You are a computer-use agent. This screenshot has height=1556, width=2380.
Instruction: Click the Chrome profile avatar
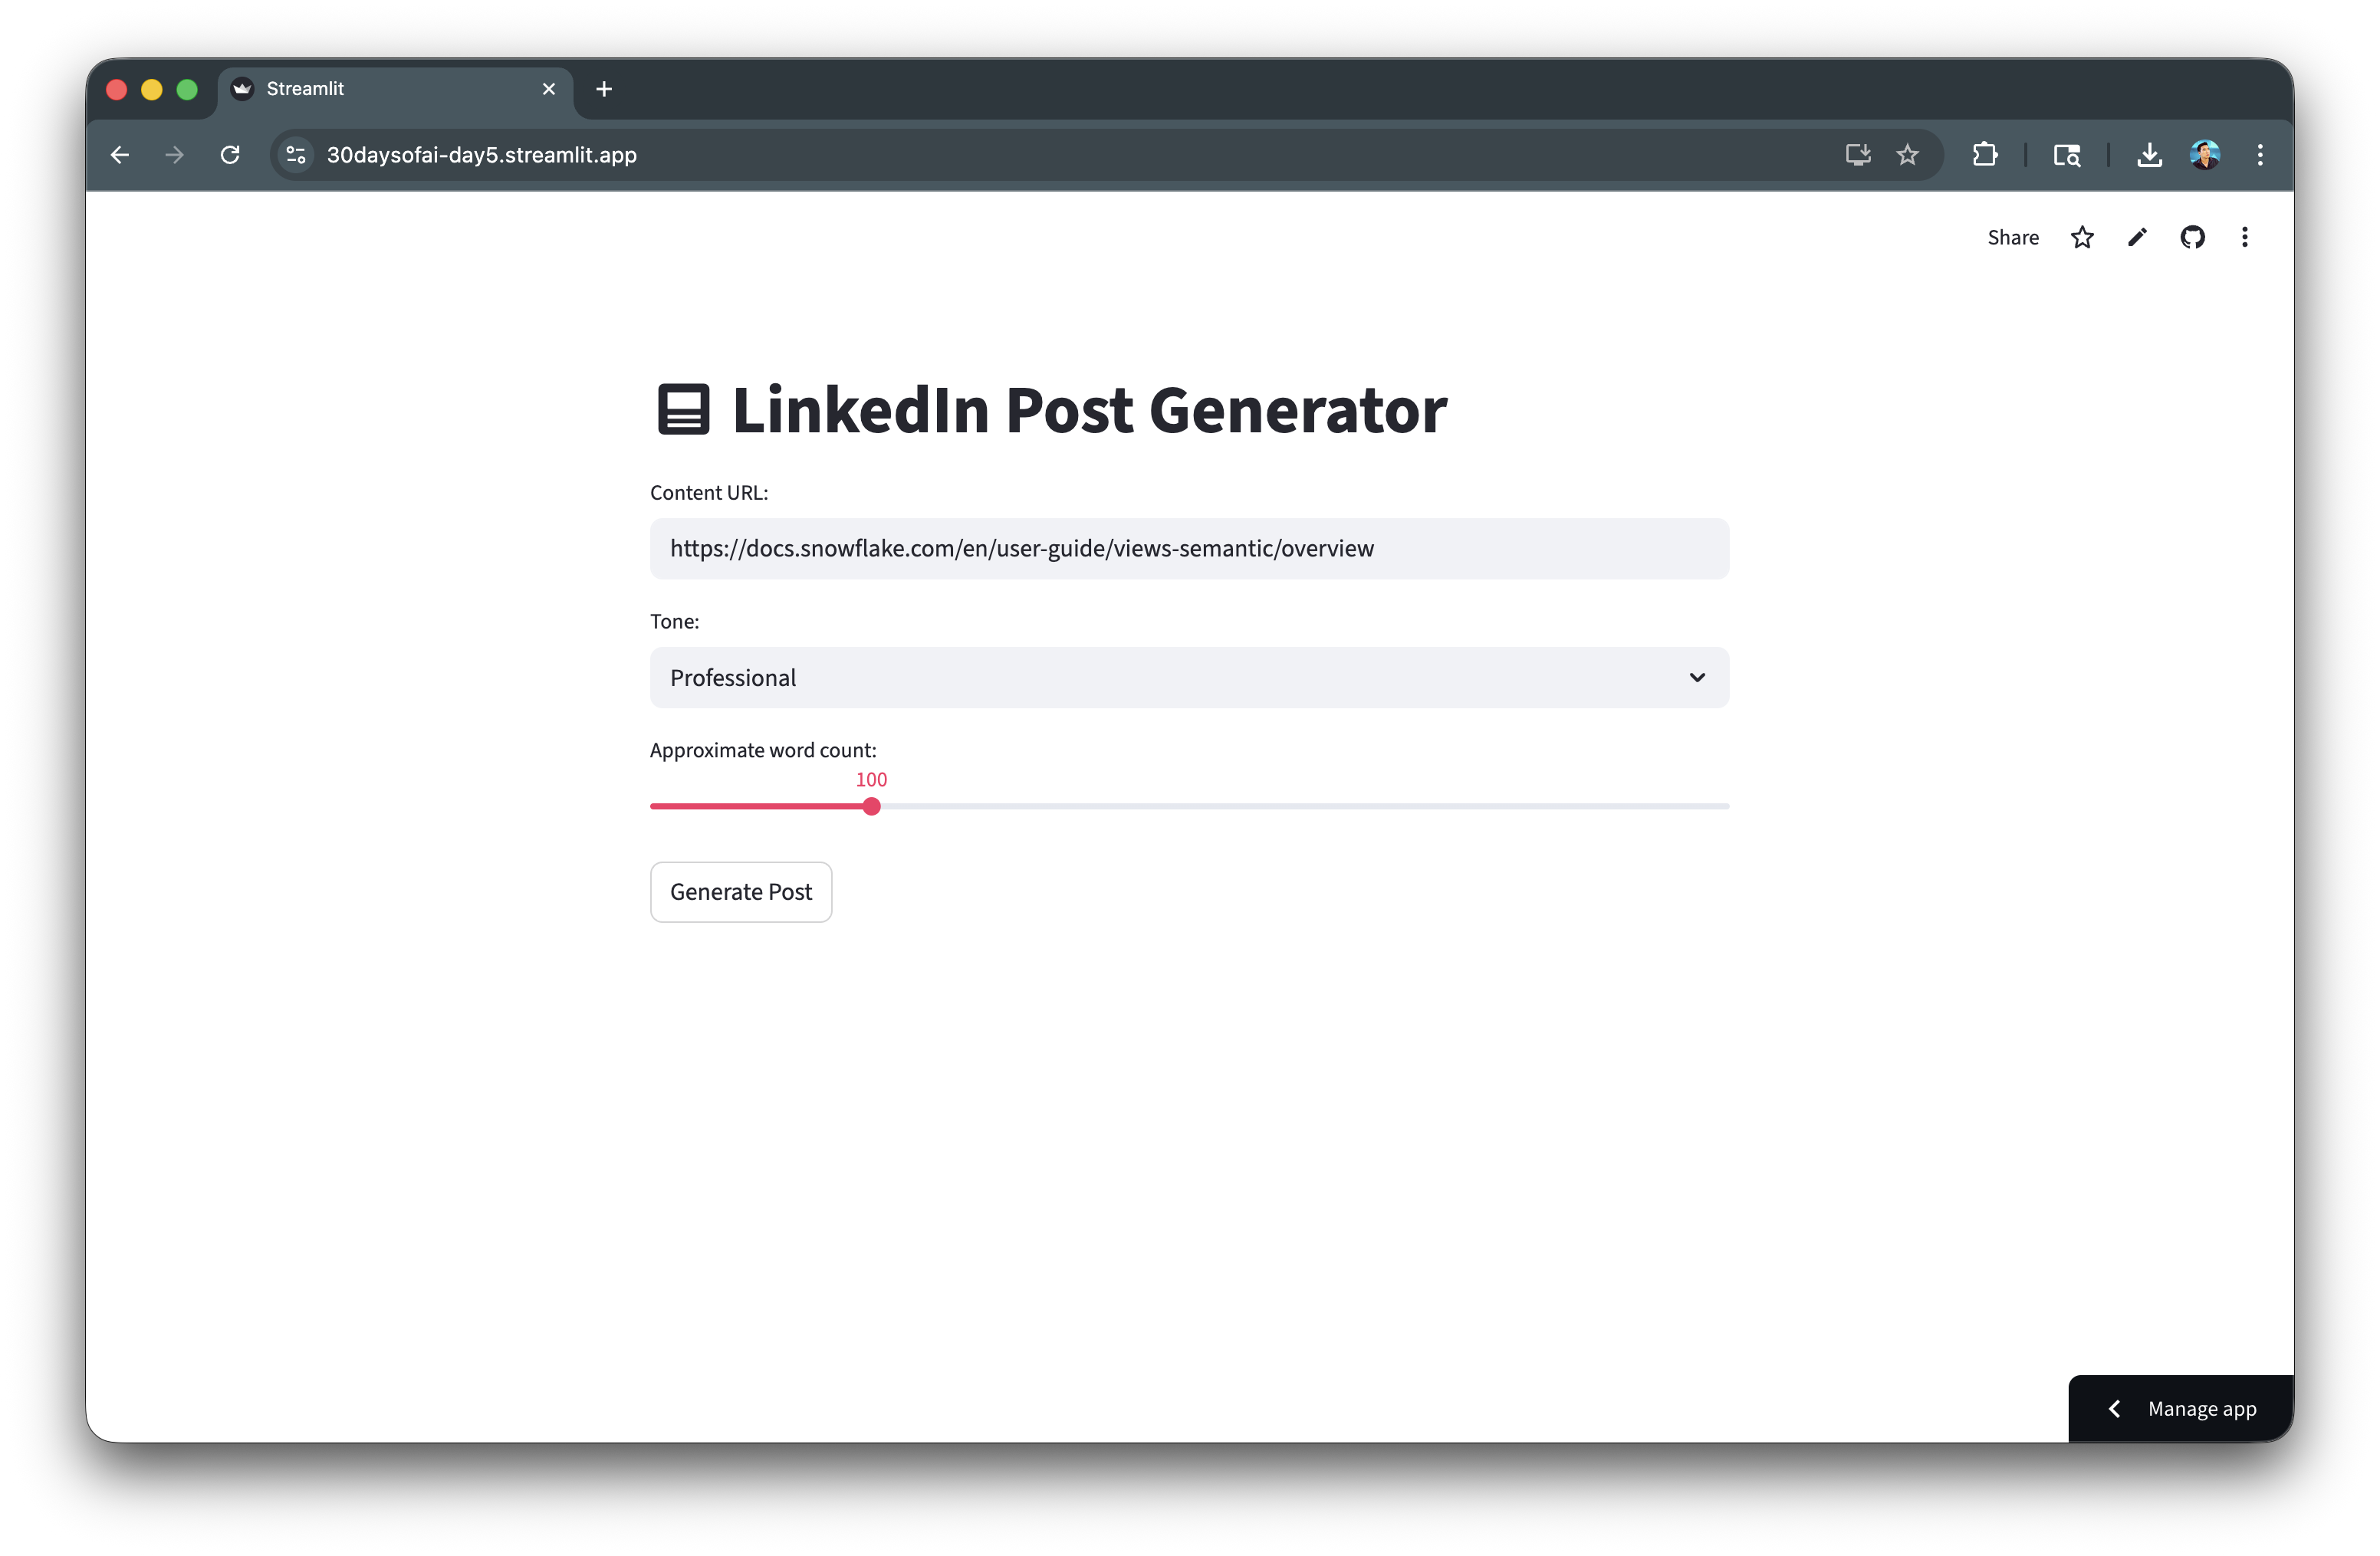pyautogui.click(x=2204, y=155)
